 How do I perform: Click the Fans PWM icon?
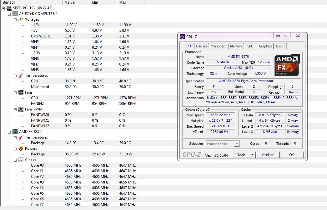coord(21,109)
